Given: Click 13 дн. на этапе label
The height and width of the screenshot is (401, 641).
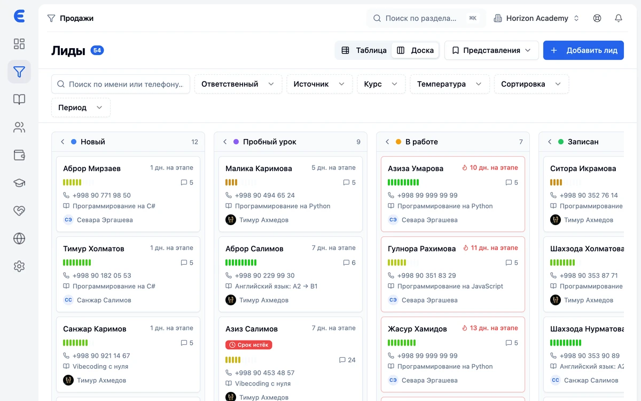Looking at the screenshot, I should click(x=494, y=328).
